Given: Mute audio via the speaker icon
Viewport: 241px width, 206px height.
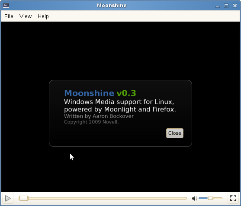Looking at the screenshot, I should (x=195, y=198).
